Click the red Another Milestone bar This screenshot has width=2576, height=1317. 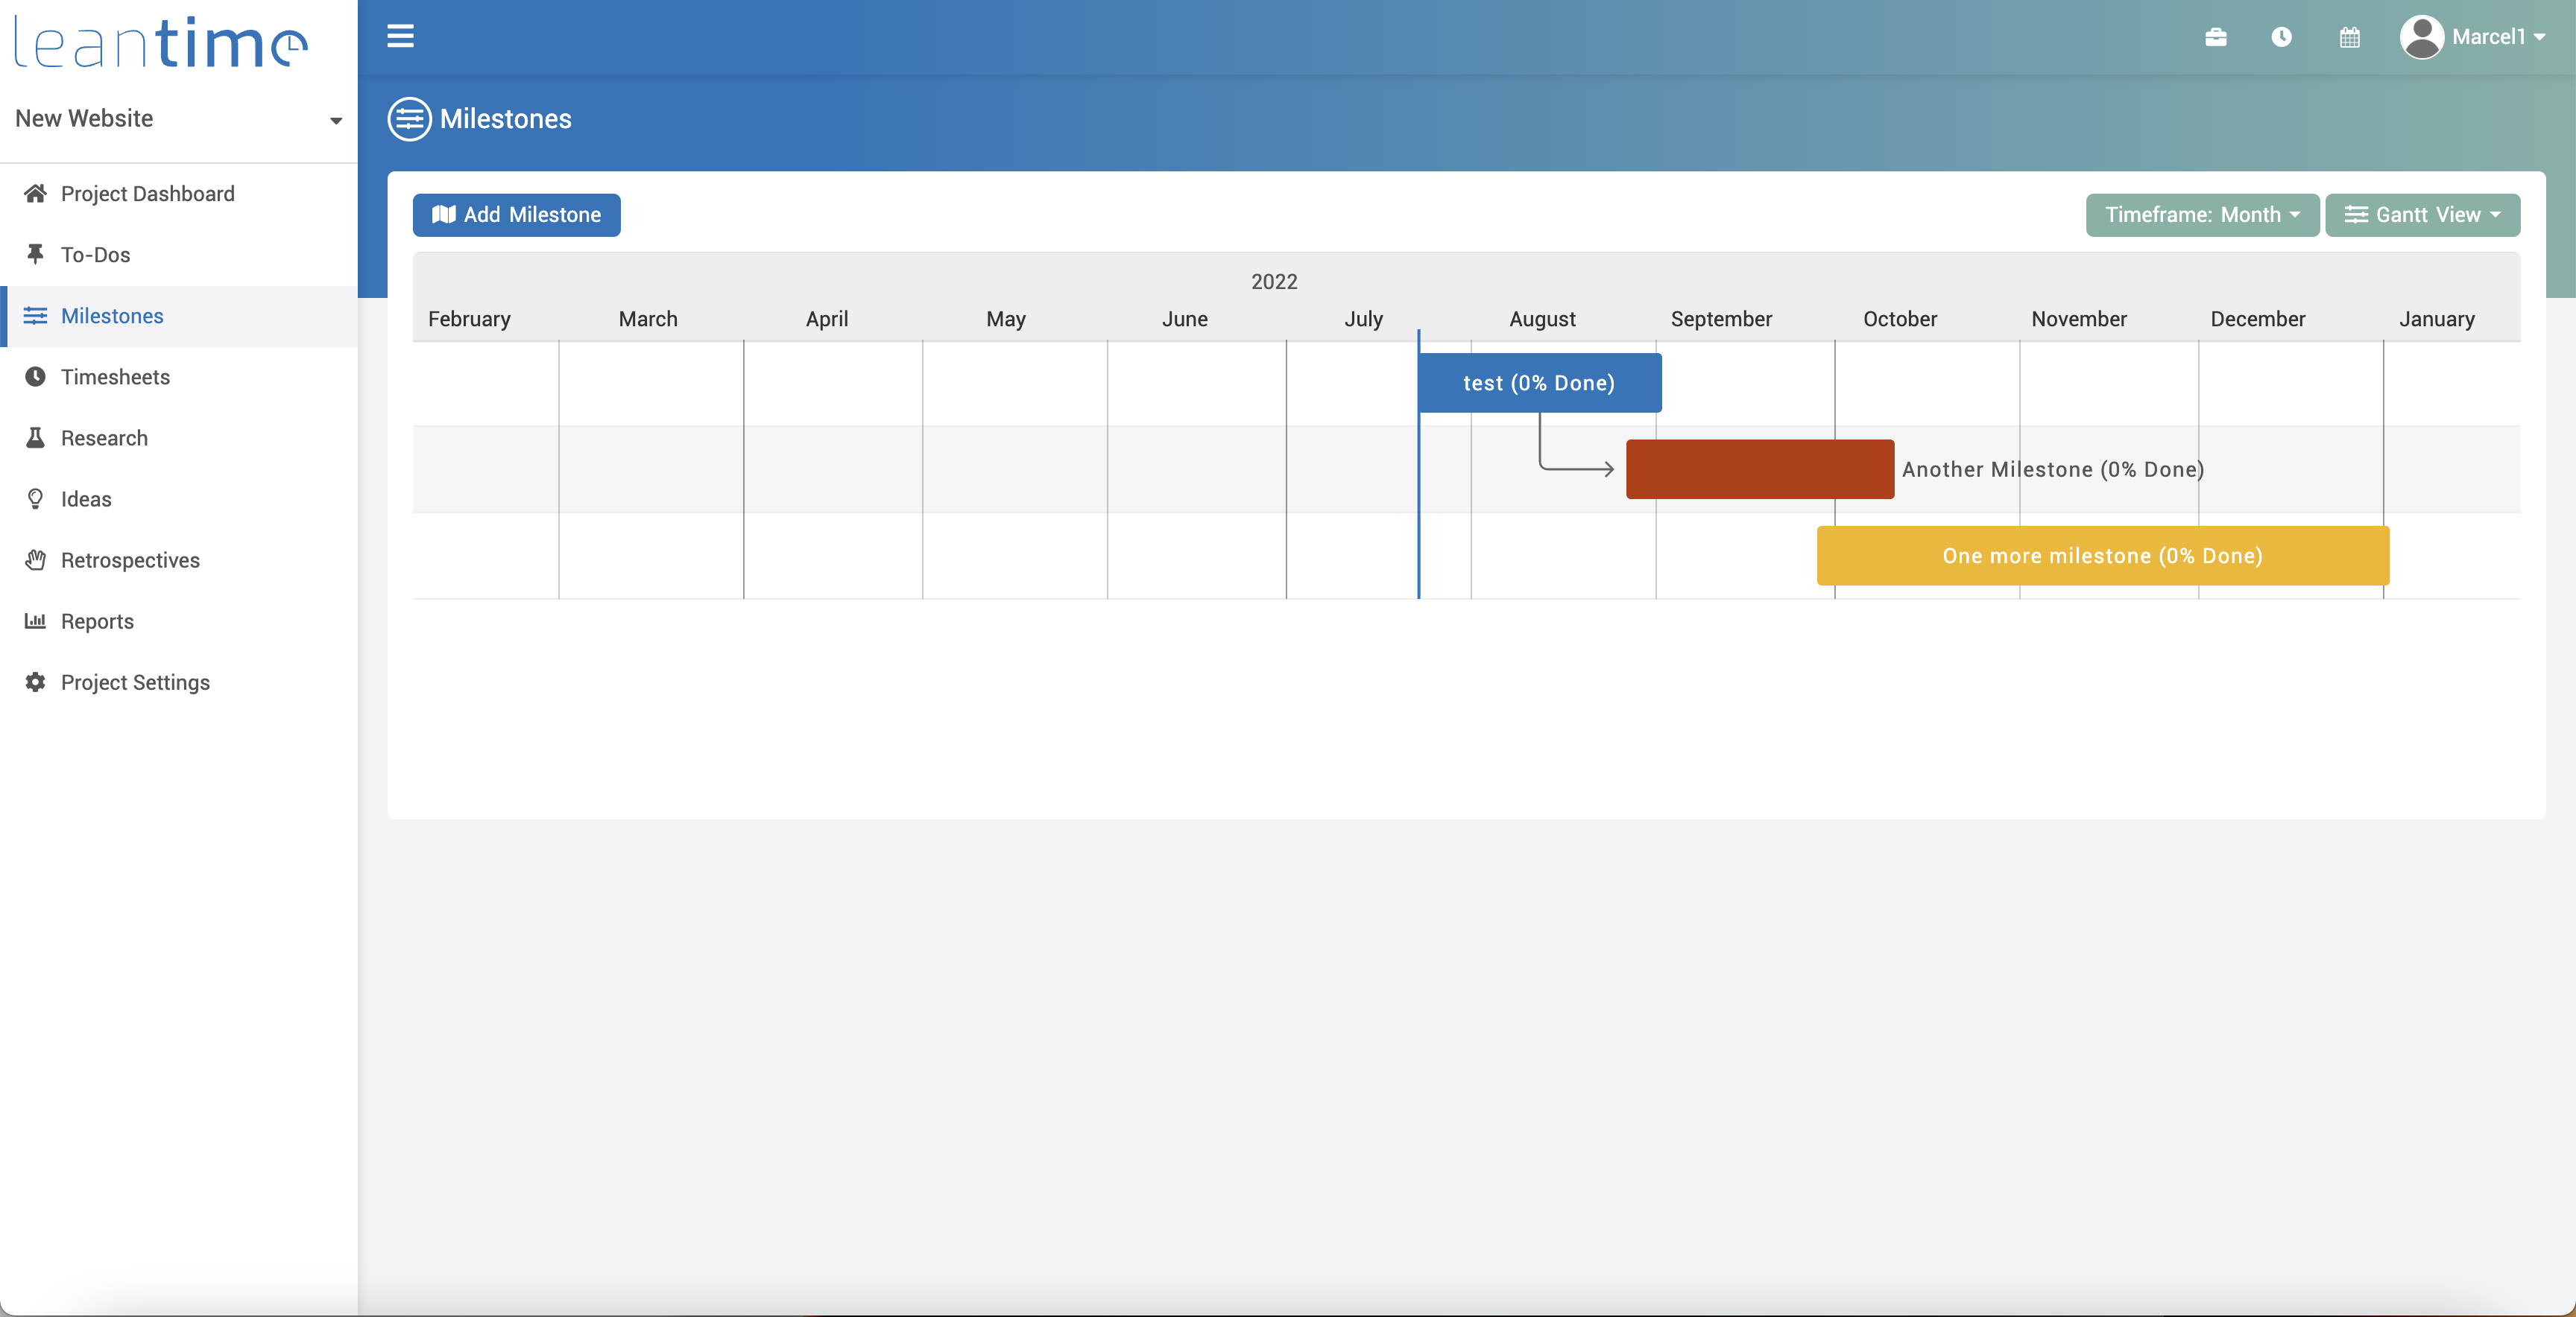[1759, 469]
